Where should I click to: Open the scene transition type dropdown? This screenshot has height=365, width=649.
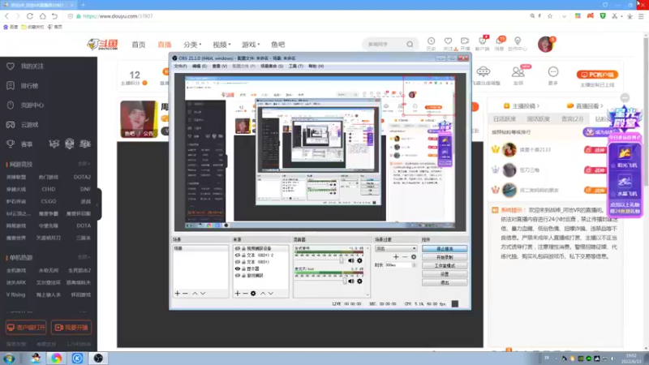click(x=396, y=248)
